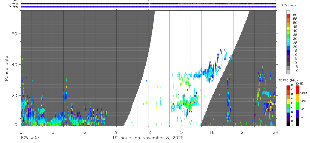Screen dimensions: 310x143
Task: Pick the yellow segment of TX FRQ color bar
Action: click(x=288, y=101)
